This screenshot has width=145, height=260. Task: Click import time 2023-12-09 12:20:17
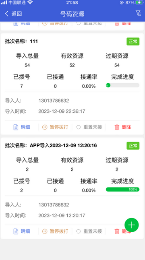point(62,215)
